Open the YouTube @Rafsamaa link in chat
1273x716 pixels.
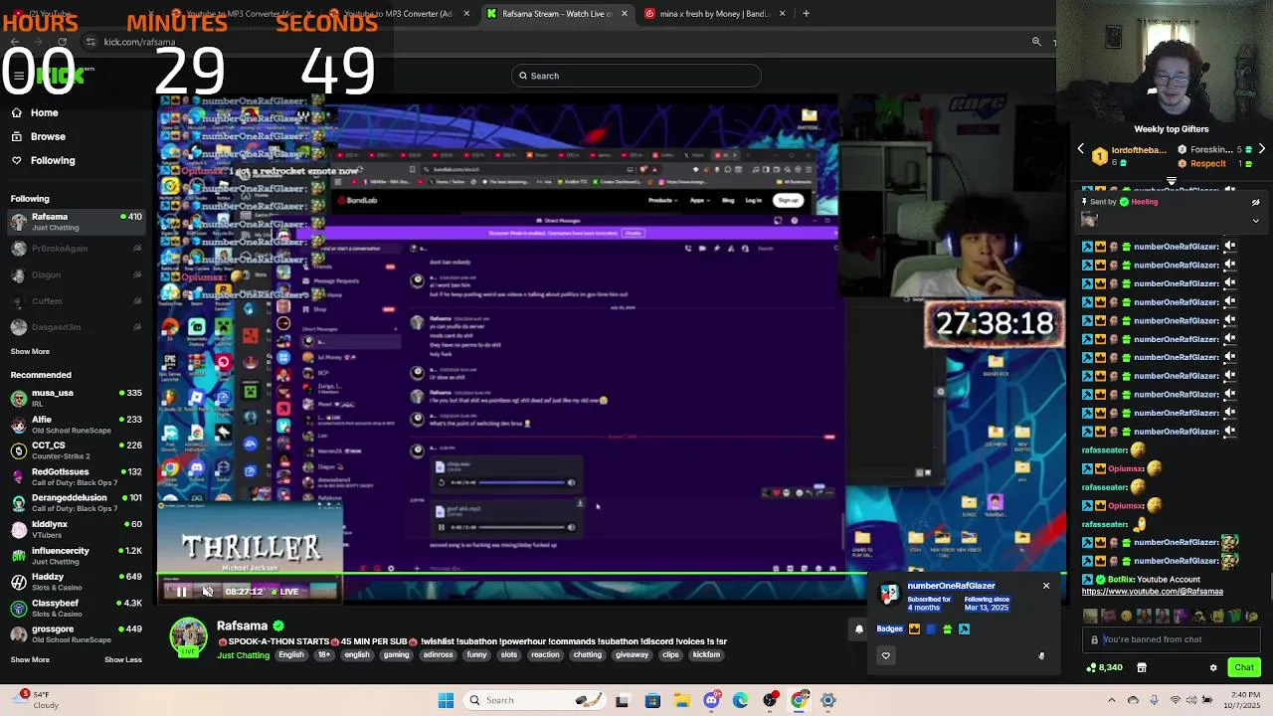point(1153,592)
